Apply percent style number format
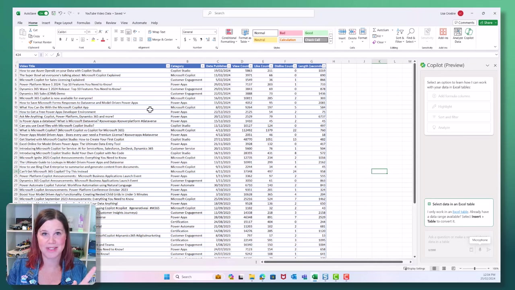This screenshot has height=290, width=515. pos(195,39)
